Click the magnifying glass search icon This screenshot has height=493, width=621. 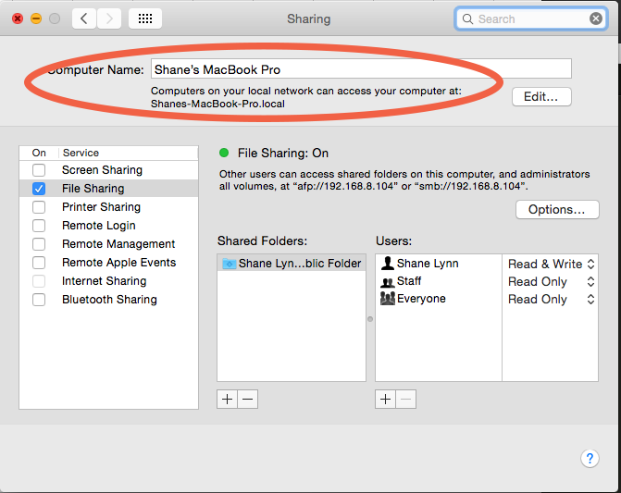pos(467,19)
